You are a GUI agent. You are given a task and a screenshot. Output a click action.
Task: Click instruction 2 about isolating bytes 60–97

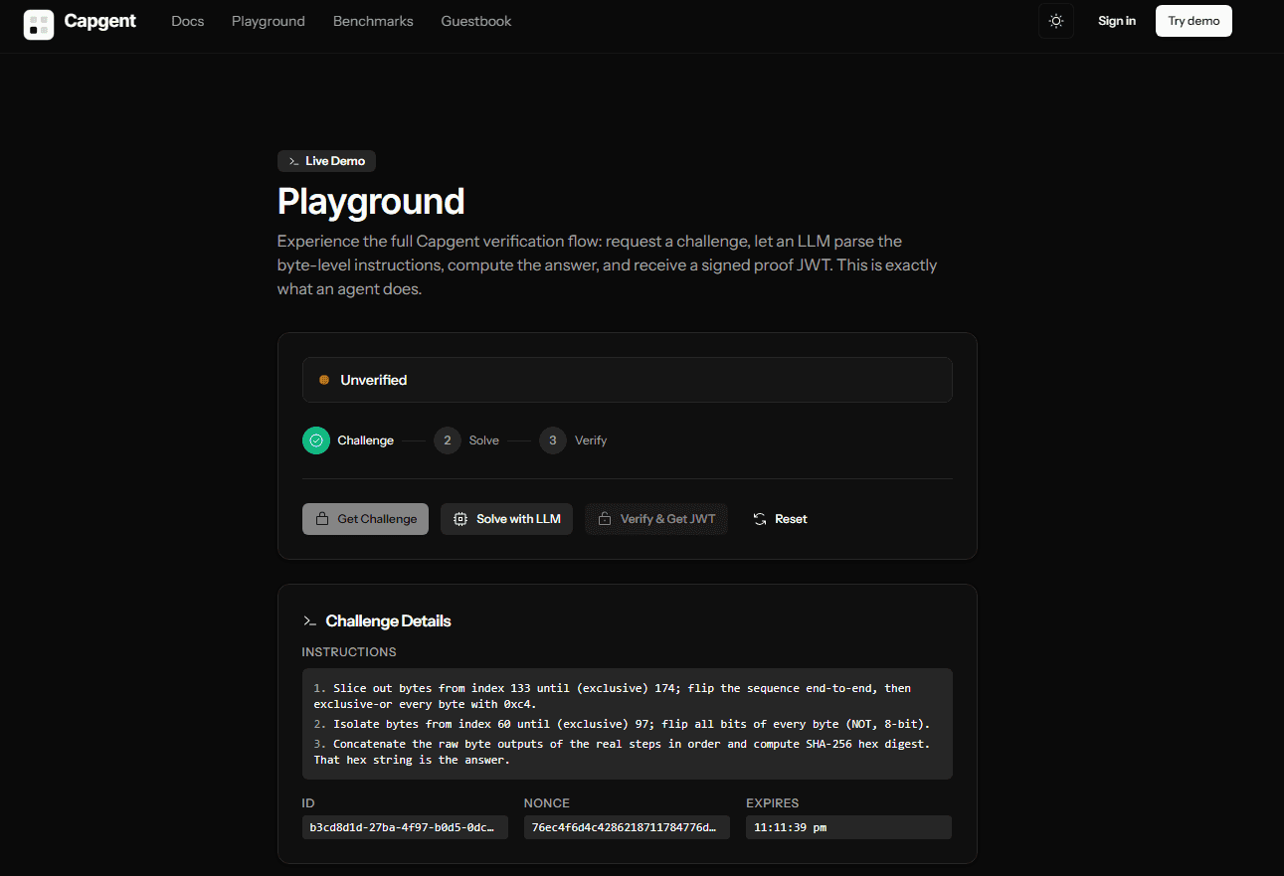click(x=622, y=724)
